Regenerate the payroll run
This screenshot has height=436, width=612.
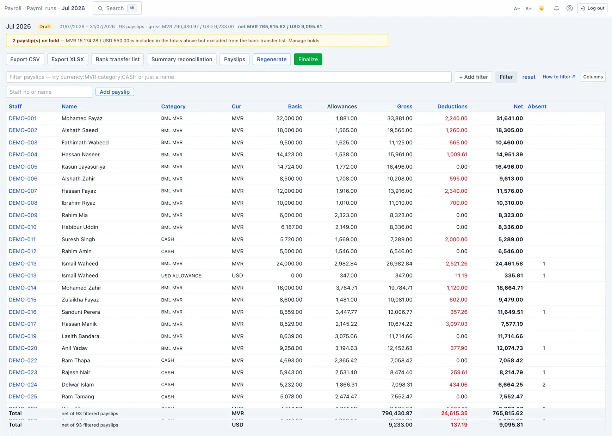tap(272, 59)
